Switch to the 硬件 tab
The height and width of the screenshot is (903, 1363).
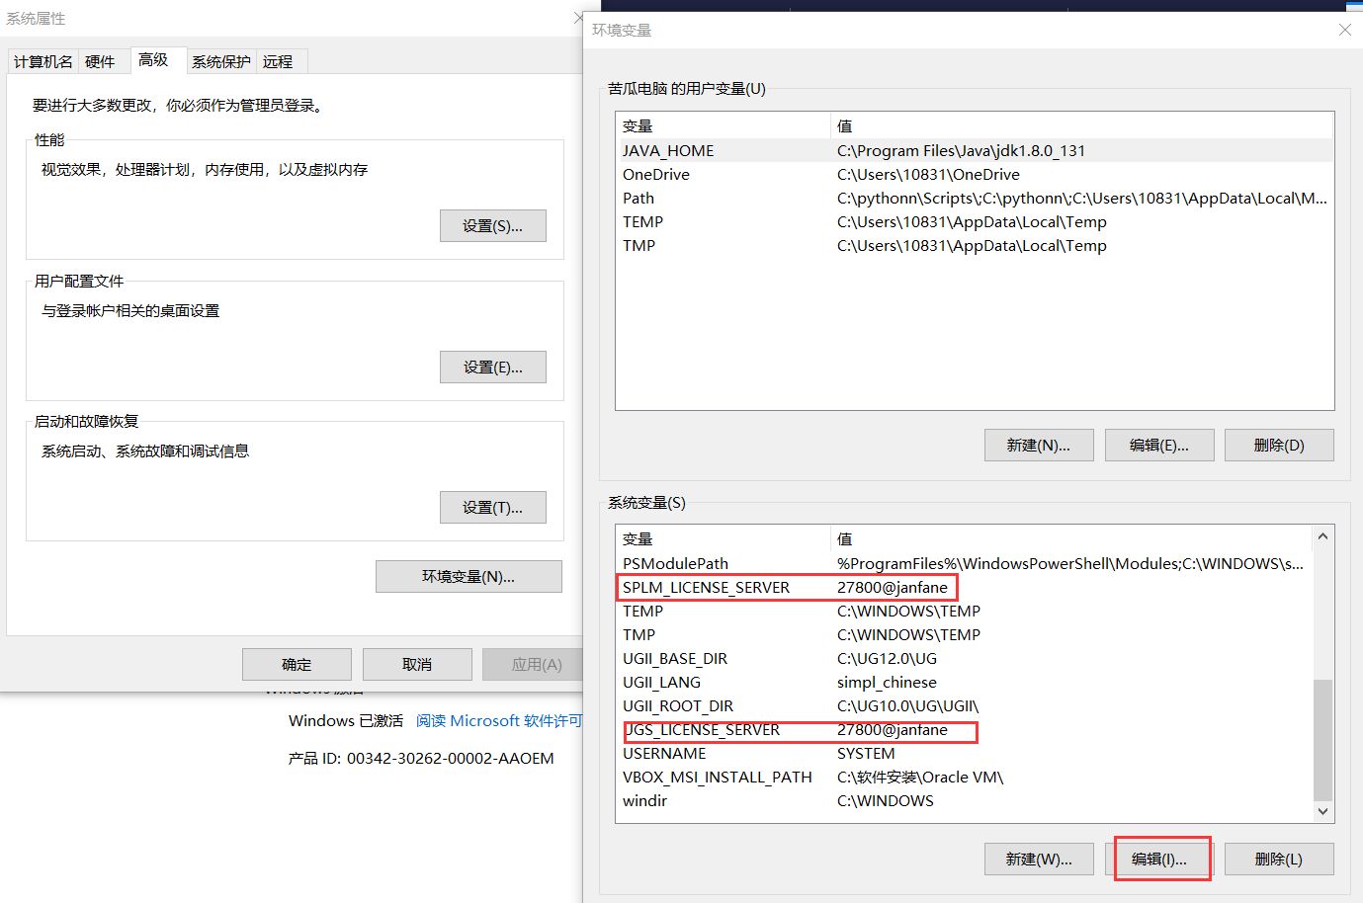coord(102,61)
